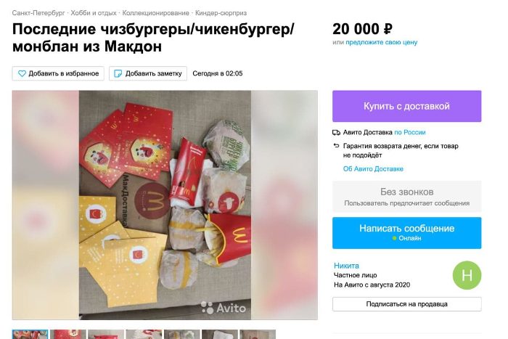Viewport: 508px width, 339px height.
Task: Click the Подписаться на продавца button
Action: [x=406, y=304]
